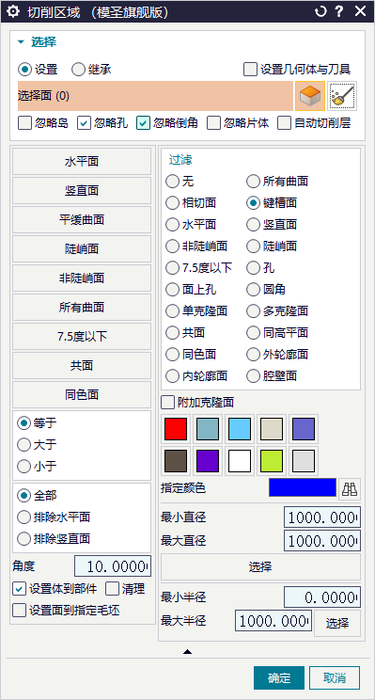375x700 pixels.
Task: Uncheck the 忽略倒角 checkbox
Action: (x=143, y=122)
